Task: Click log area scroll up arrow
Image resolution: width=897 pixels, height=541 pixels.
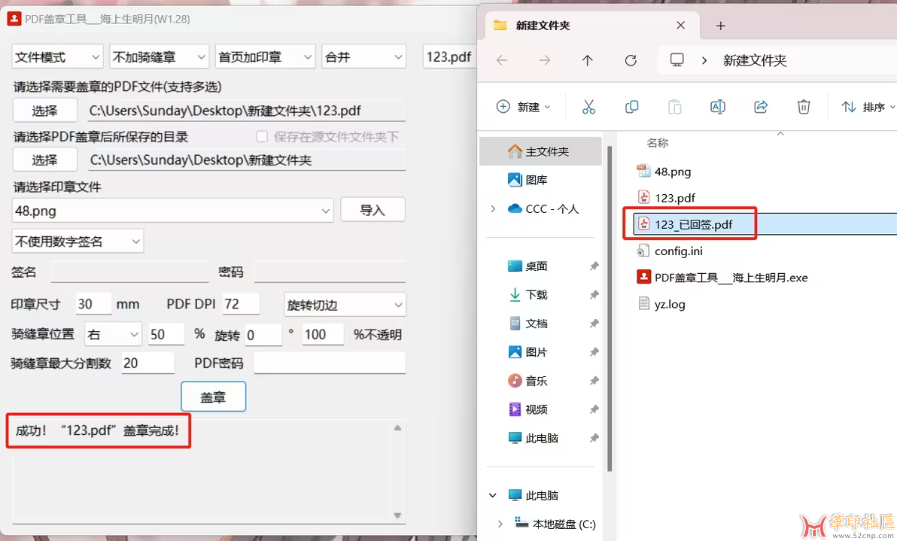Action: (397, 427)
